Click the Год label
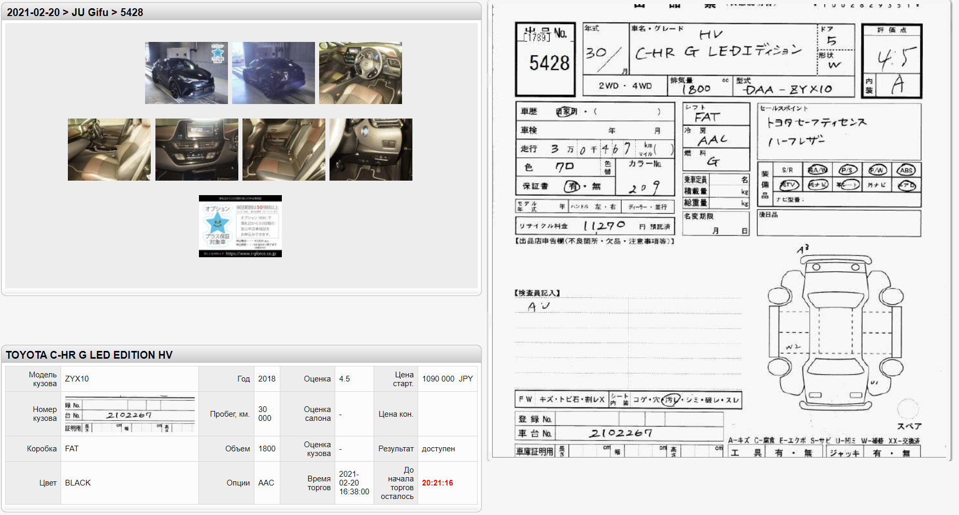 click(244, 379)
